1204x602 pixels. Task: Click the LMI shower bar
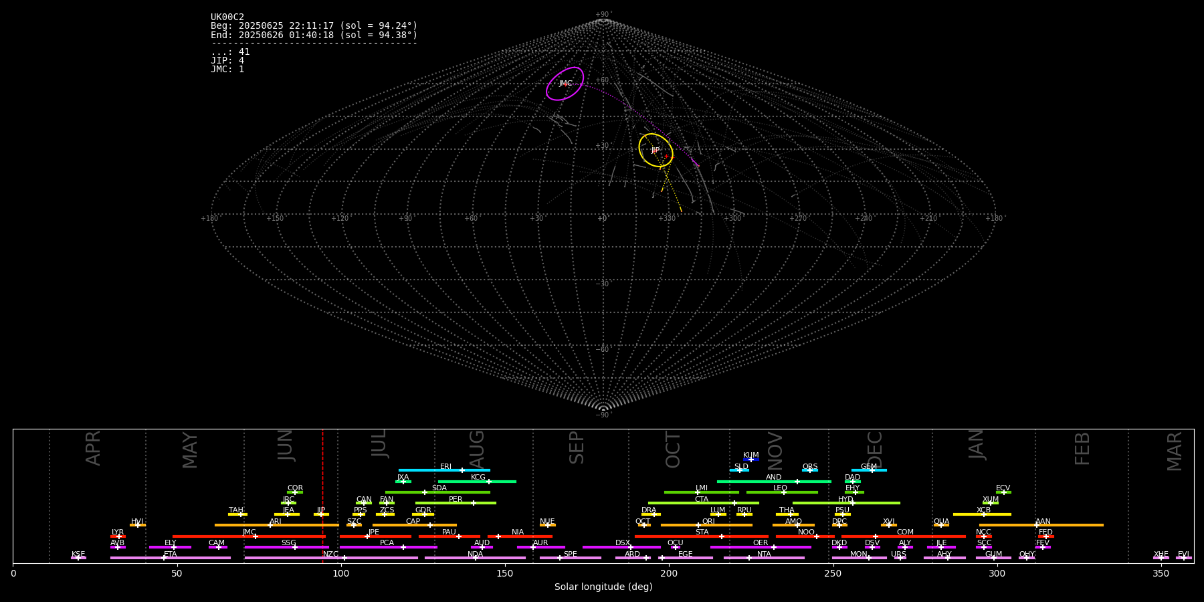702,492
